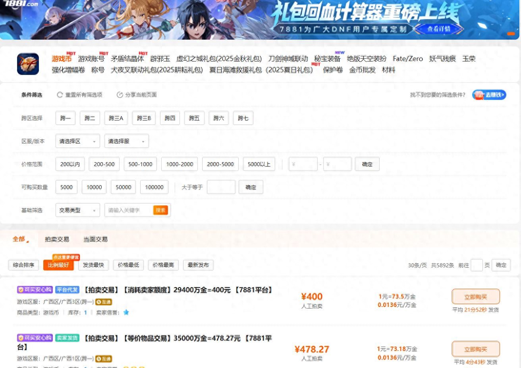521x368 pixels.
Task: Expand the 交易类型 trade type dropdown
Action: pyautogui.click(x=77, y=210)
